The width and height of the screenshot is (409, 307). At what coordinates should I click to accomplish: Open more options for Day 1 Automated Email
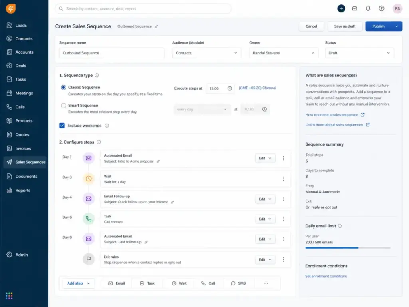click(284, 158)
